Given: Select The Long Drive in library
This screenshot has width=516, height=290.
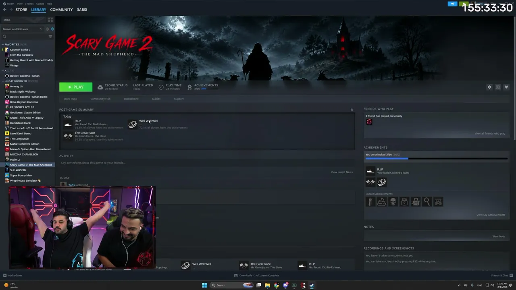Looking at the screenshot, I should point(19,139).
